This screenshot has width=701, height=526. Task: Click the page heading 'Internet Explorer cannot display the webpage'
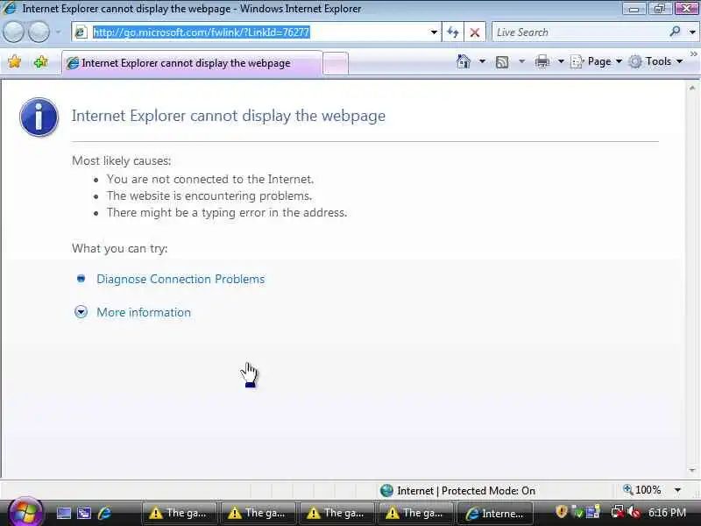click(x=229, y=116)
